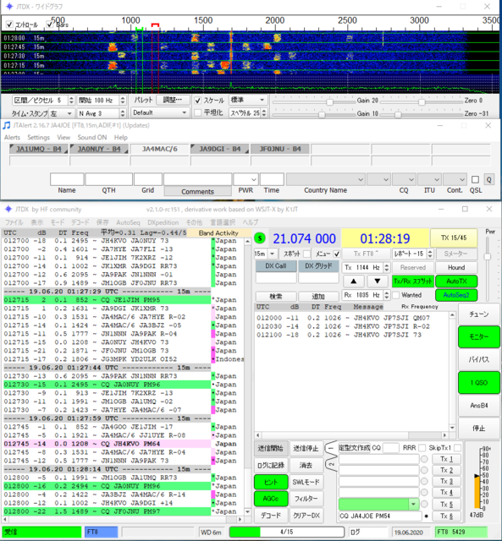Click the Tx 6 message button

pos(446,516)
